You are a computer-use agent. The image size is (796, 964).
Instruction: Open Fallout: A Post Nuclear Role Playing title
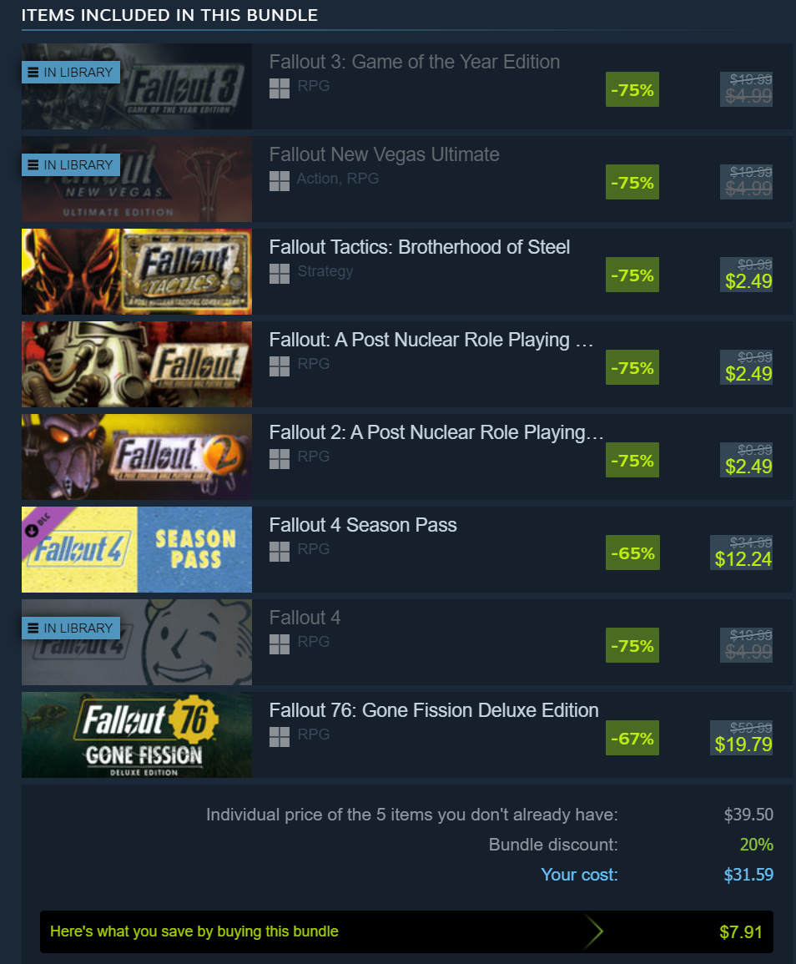click(431, 340)
